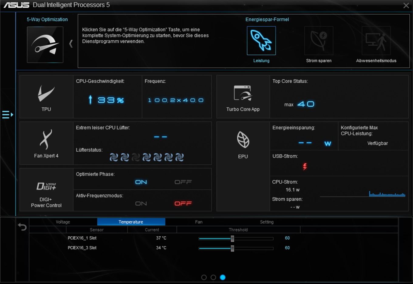This screenshot has width=413, height=284.
Task: Close the Dual Intelligent Processors window
Action: 406,5
